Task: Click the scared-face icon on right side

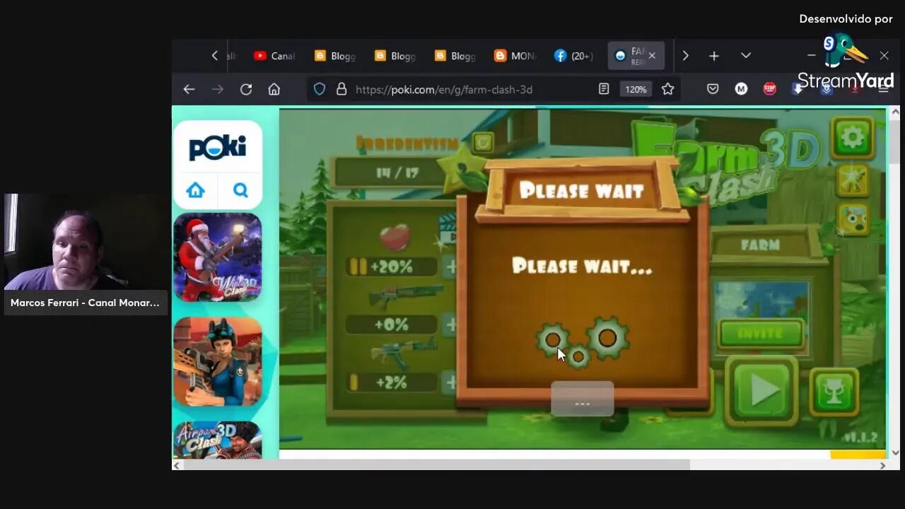Action: [853, 219]
